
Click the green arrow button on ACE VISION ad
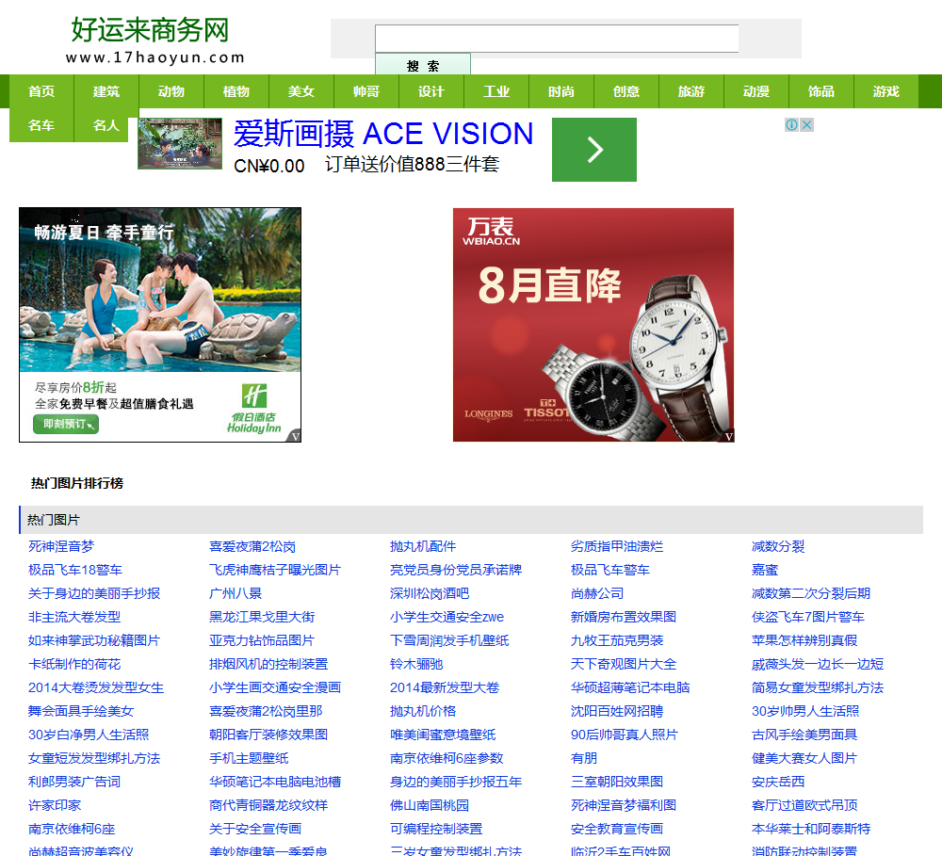coord(594,150)
